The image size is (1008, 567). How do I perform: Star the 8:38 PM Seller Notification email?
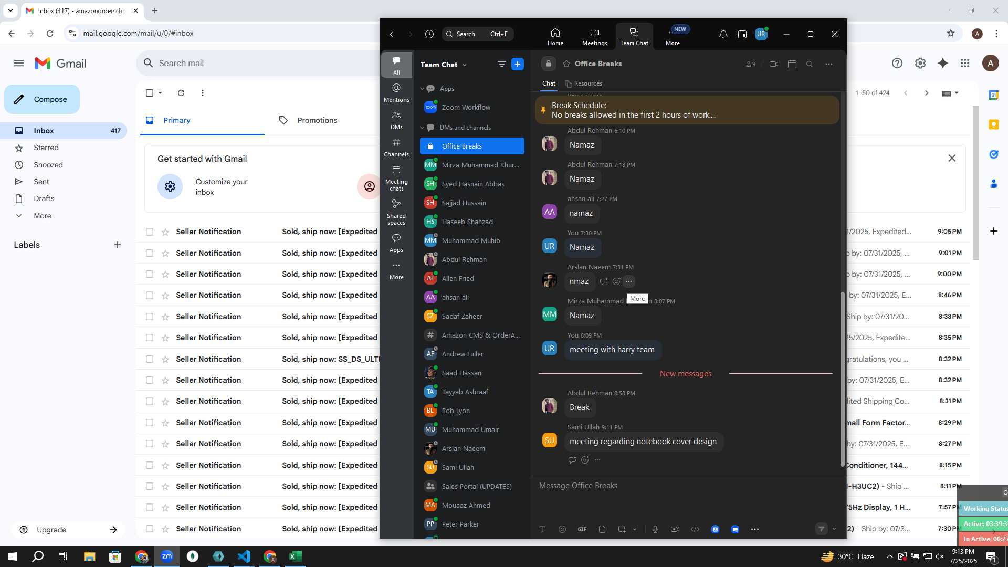click(165, 317)
